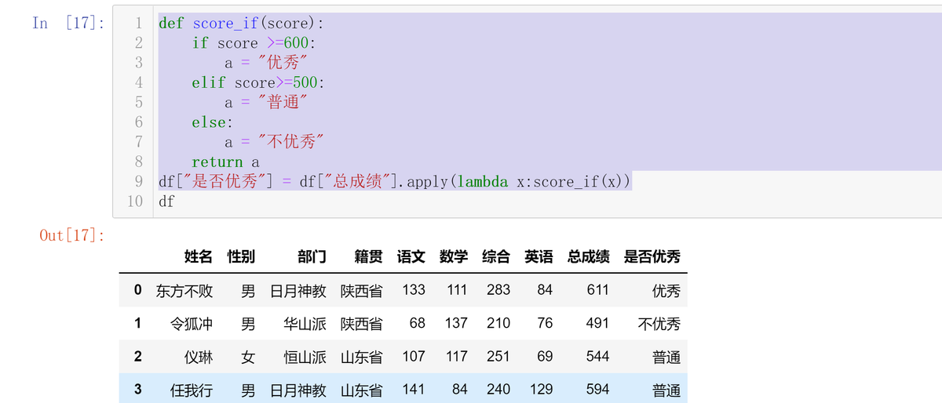942x403 pixels.
Task: Click 总成绩 value 544
Action: pyautogui.click(x=597, y=356)
